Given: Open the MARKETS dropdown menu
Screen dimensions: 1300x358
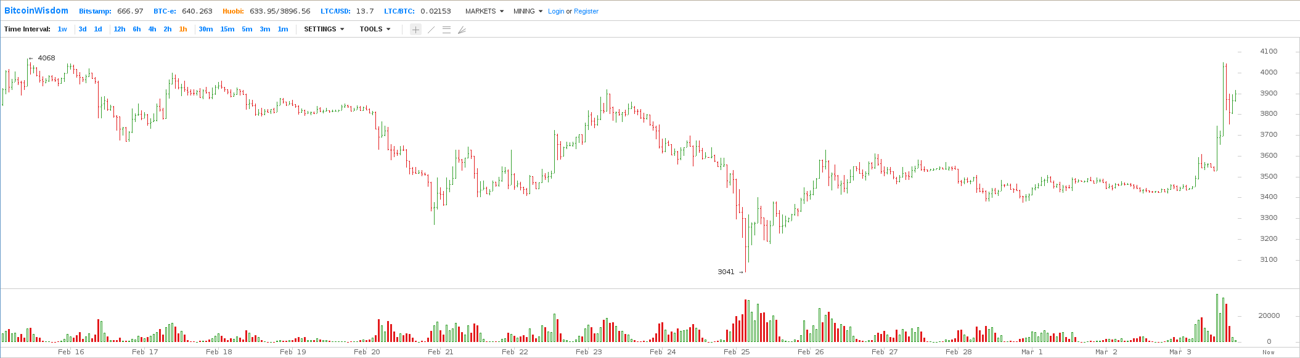Looking at the screenshot, I should 484,11.
